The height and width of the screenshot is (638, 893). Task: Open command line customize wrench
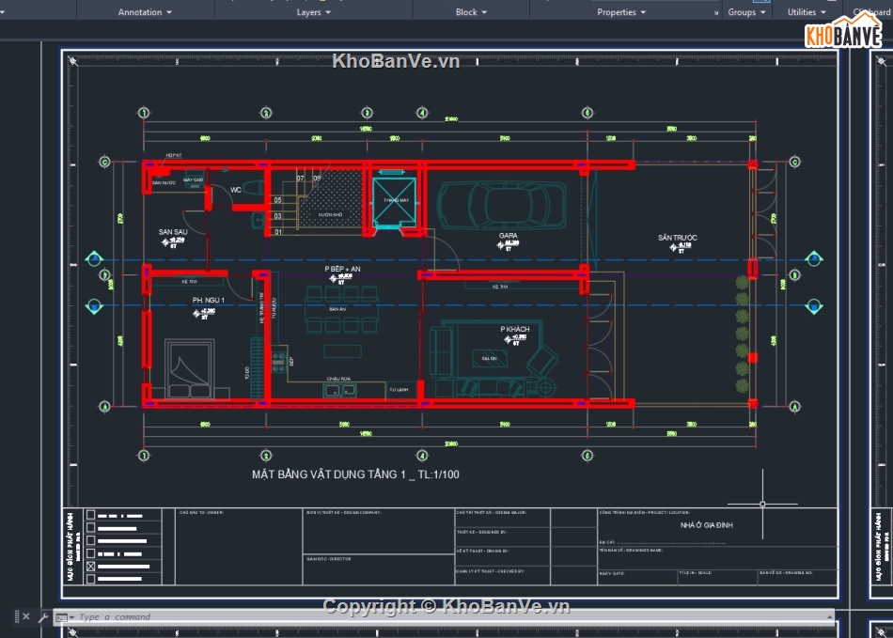[x=42, y=617]
